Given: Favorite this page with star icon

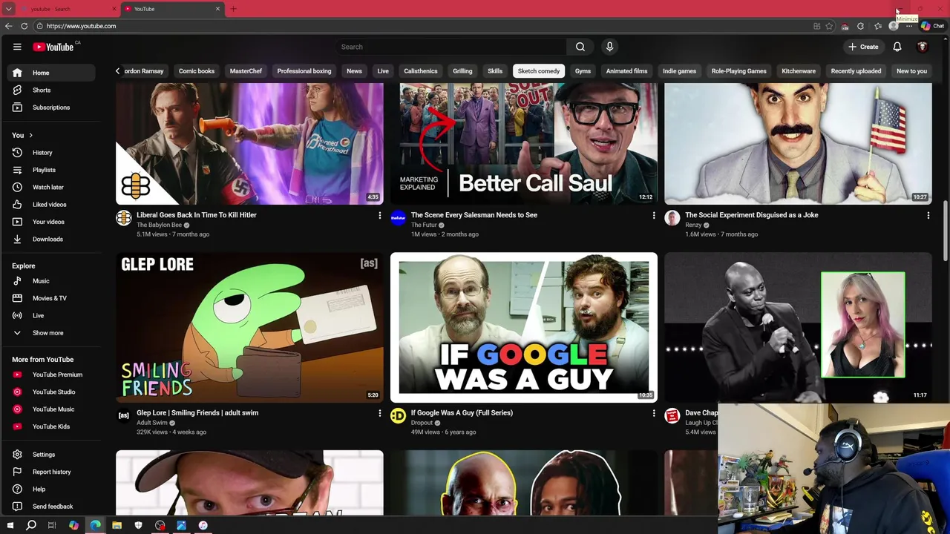Looking at the screenshot, I should (x=829, y=26).
